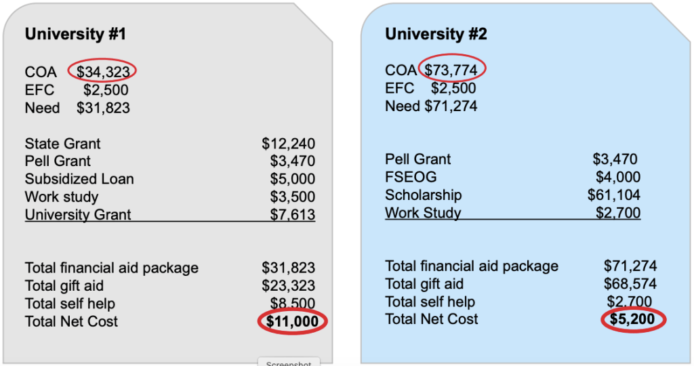This screenshot has height=366, width=694.
Task: Click the $68,574 total gift aid amount
Action: pos(630,284)
